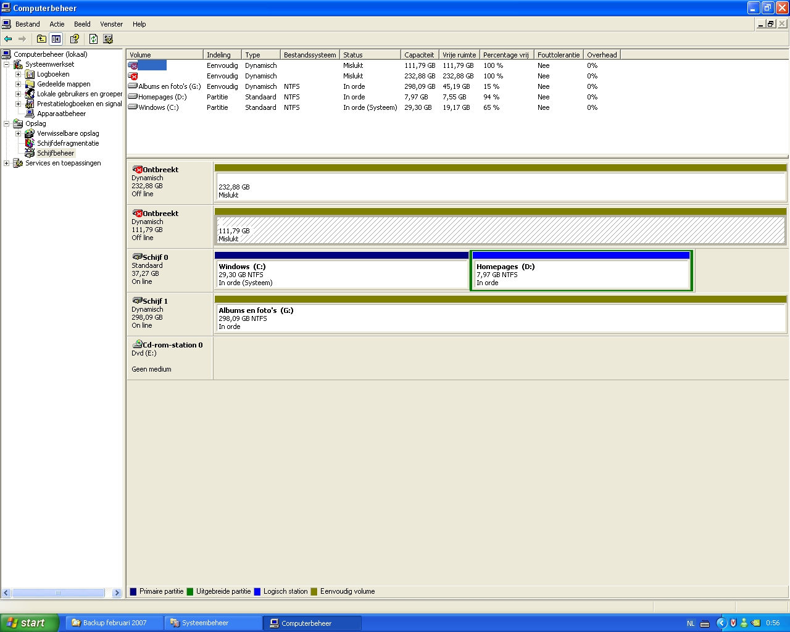Expand the Logboeken node
This screenshot has width=790, height=632.
point(18,74)
